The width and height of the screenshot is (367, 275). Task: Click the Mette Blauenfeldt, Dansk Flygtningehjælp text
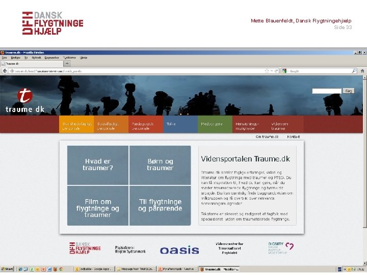(x=301, y=21)
